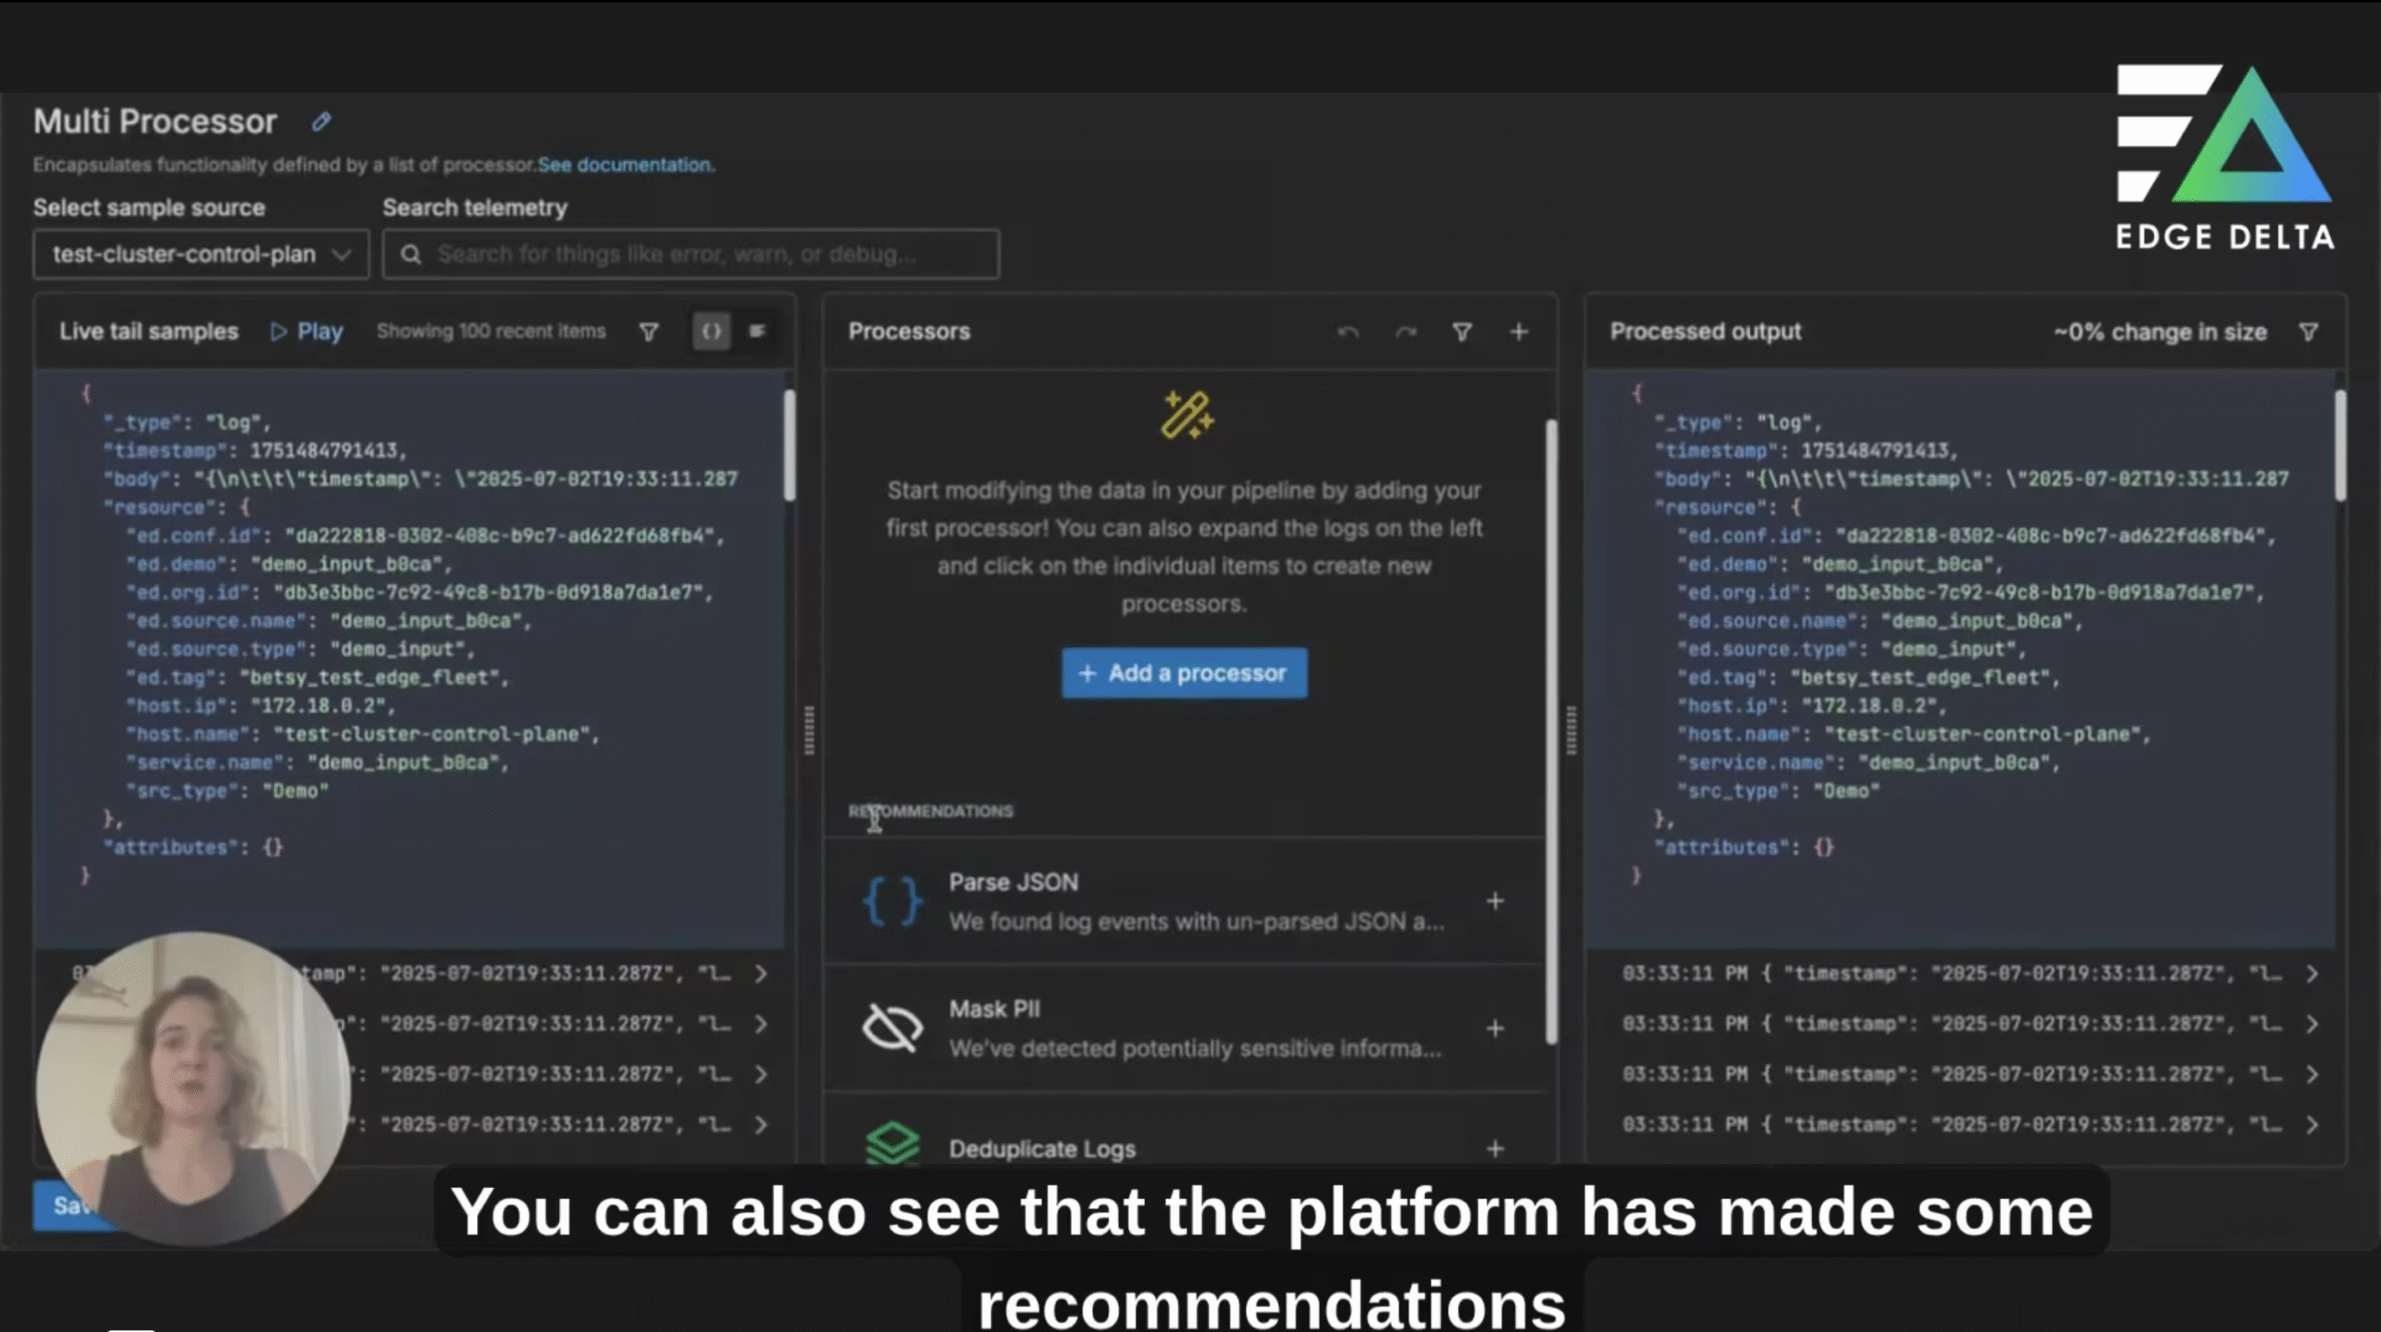Toggle the JSON braces view in Live tail samples
Screen dimensions: 2381x1332
point(711,331)
